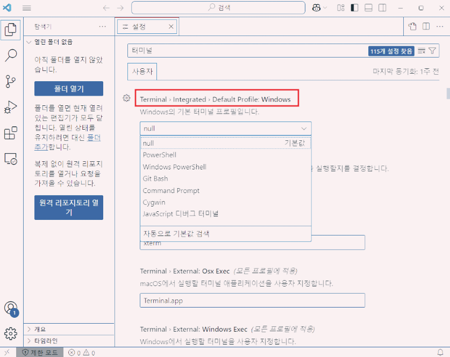The width and height of the screenshot is (450, 357).
Task: Open editor More Actions ellipsis
Action: pos(440,26)
